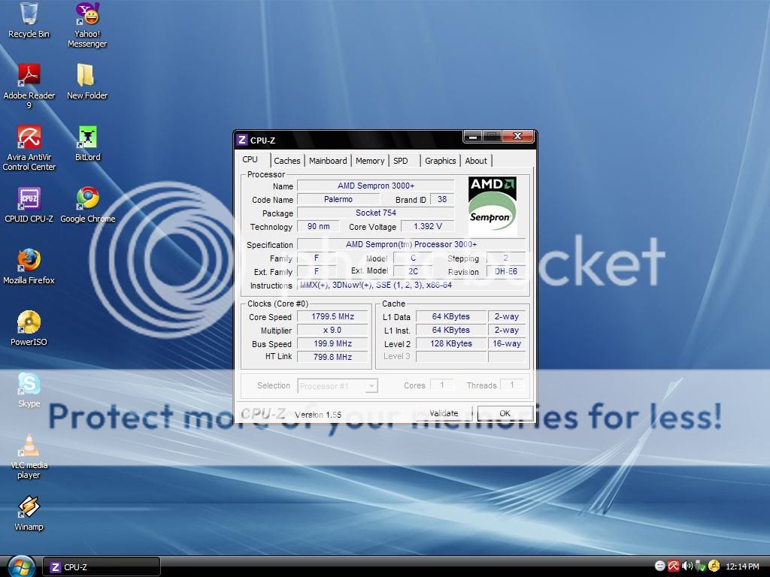770x577 pixels.
Task: Click the Cores count field
Action: pos(441,385)
